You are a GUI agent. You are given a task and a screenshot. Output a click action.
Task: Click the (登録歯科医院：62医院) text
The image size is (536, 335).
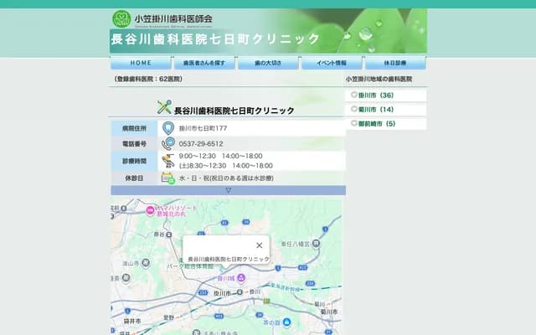[x=148, y=79]
